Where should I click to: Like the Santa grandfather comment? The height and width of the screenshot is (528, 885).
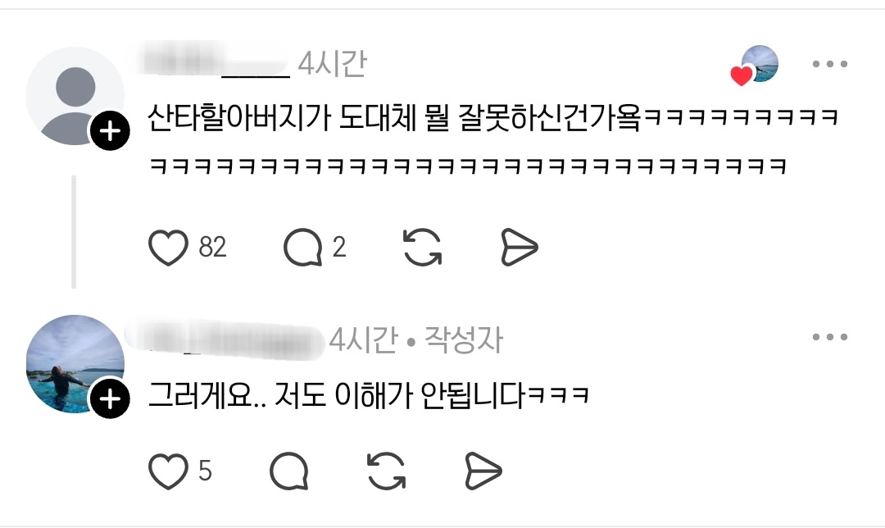pos(168,248)
